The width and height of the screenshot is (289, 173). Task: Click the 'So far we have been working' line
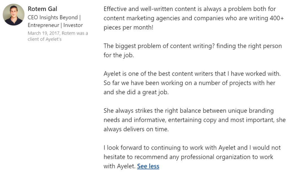click(x=189, y=83)
